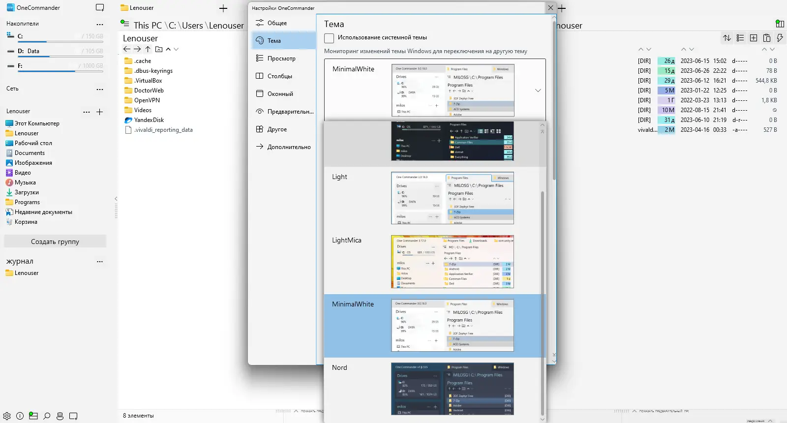The image size is (787, 423).
Task: Add a new tab next to the Lenouser tab
Action: click(x=223, y=8)
